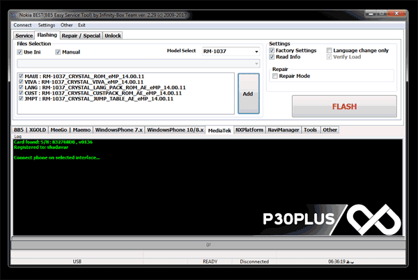The height and width of the screenshot is (280, 418).
Task: Toggle the Use Ini checkbox
Action: pos(20,52)
